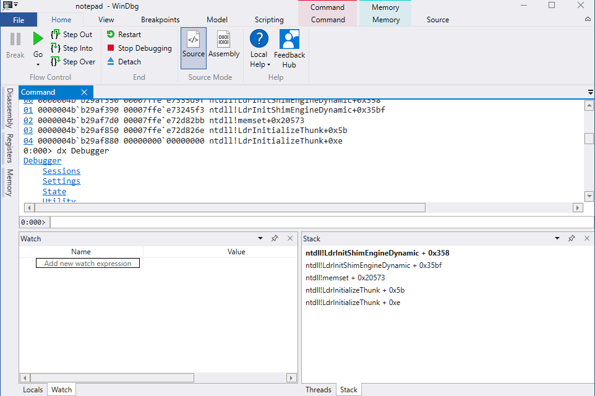This screenshot has height=396, width=595.
Task: Click frame 03 link
Action: click(28, 131)
